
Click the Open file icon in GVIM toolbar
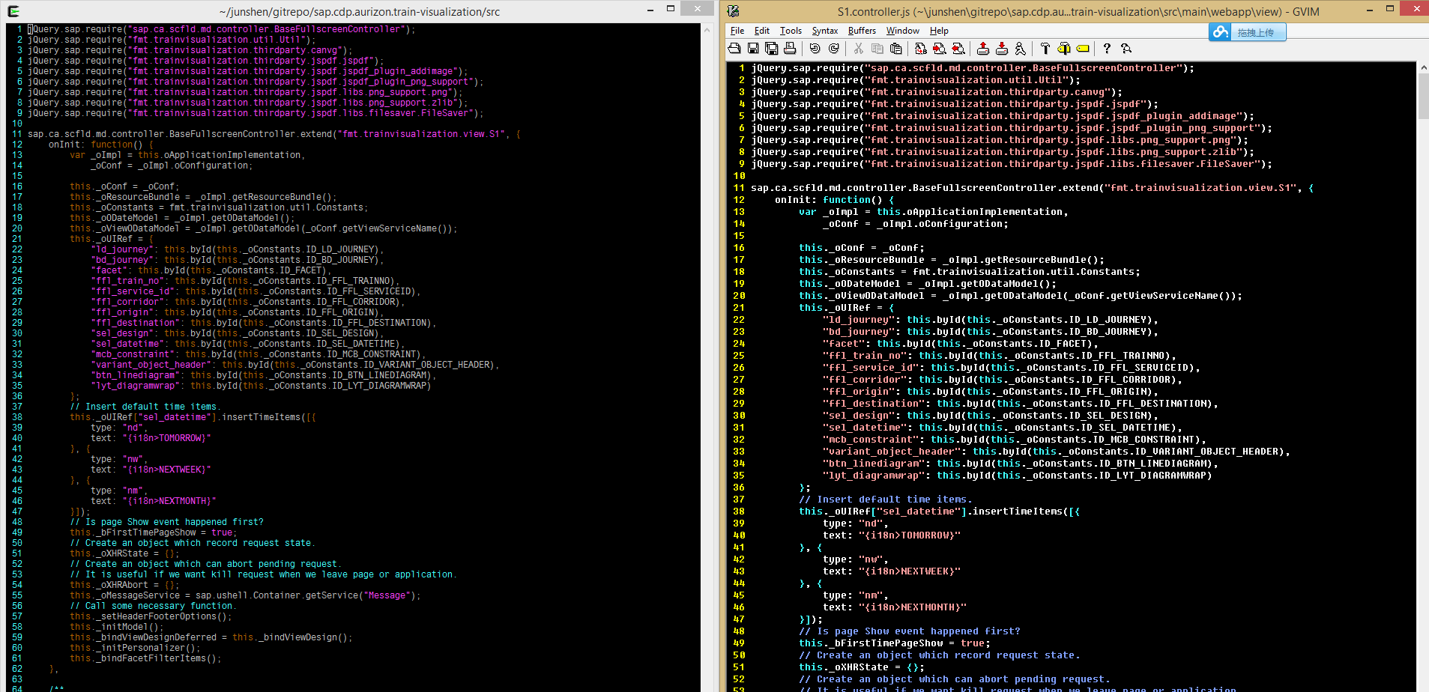tap(734, 49)
